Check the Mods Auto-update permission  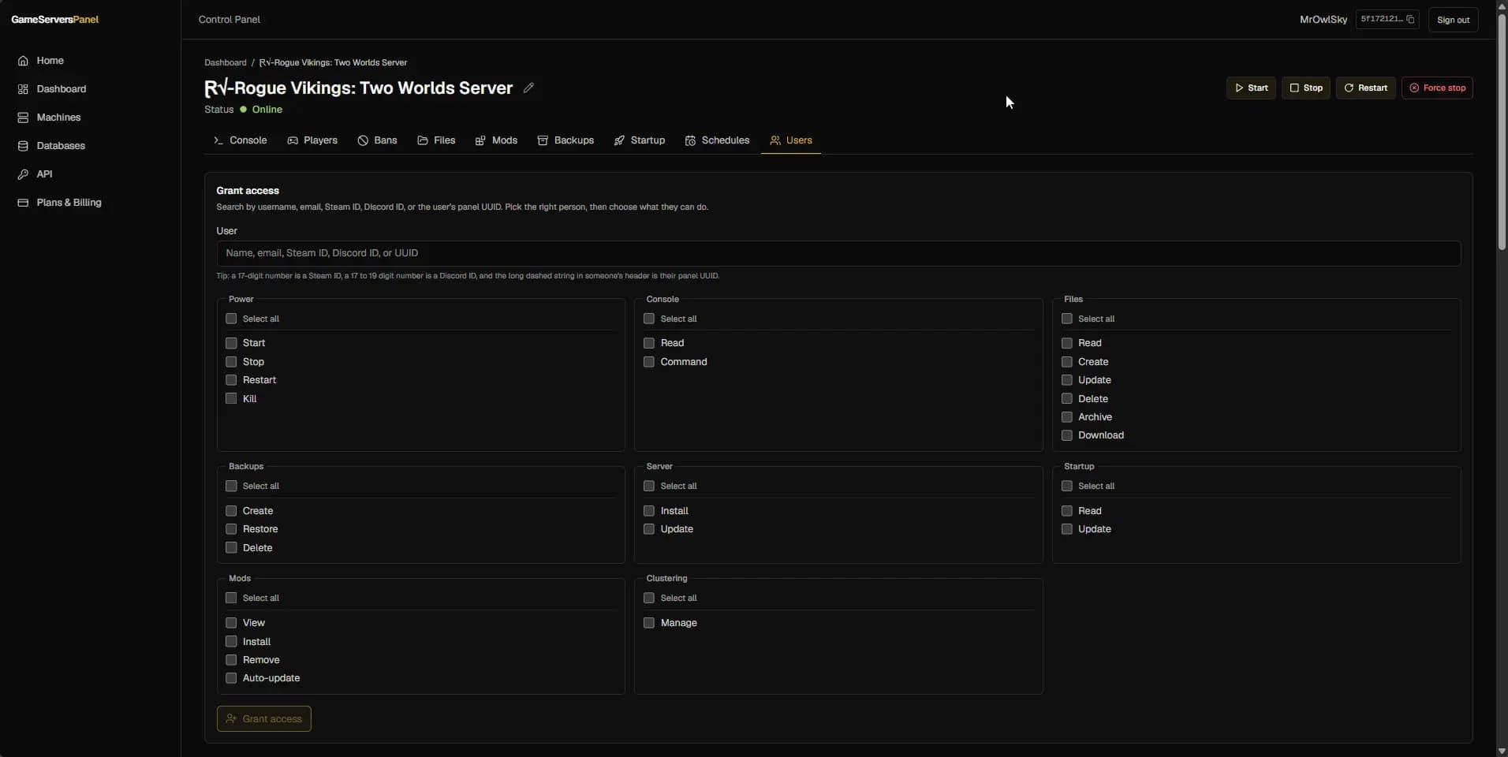pyautogui.click(x=231, y=678)
